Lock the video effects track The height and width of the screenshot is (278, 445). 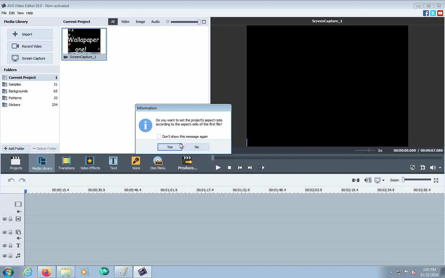click(x=11, y=219)
